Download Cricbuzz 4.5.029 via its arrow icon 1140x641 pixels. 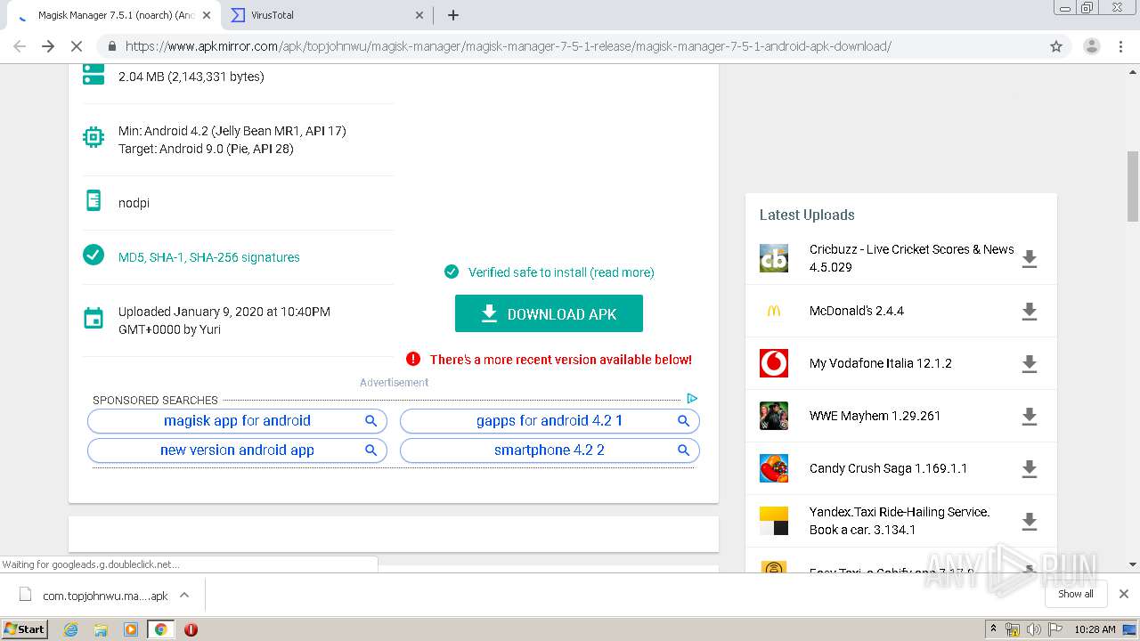(1030, 258)
